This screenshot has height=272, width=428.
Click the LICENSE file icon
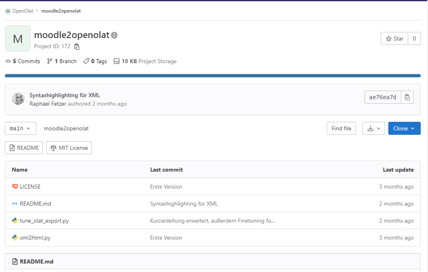[15, 186]
